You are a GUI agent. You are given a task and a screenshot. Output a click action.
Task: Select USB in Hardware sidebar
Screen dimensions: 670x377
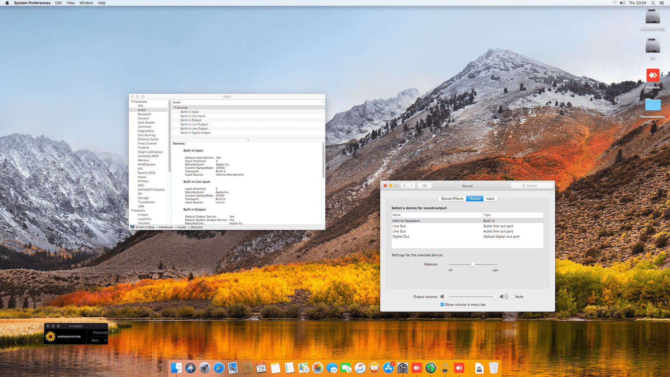point(141,206)
